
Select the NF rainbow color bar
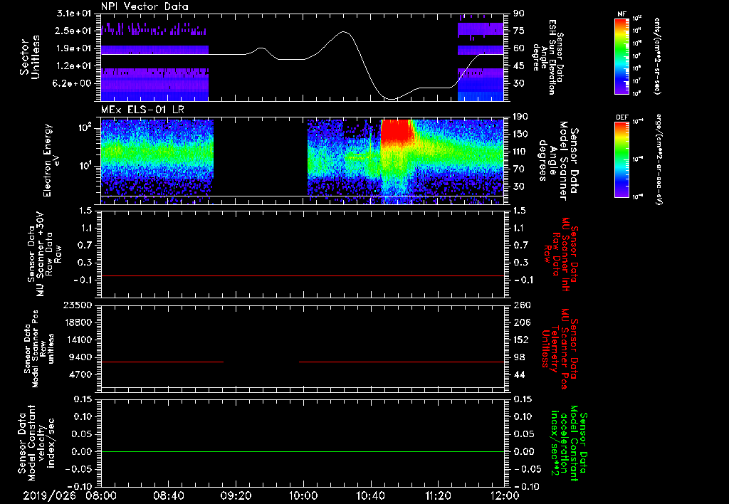coord(622,56)
